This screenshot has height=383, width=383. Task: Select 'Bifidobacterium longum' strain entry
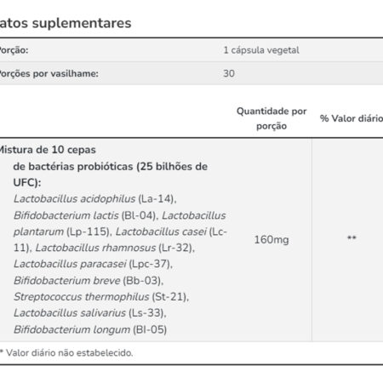[71, 329]
